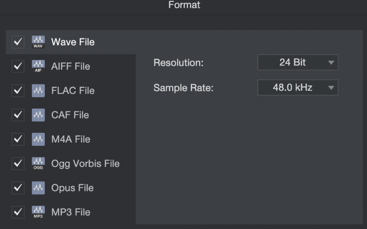Uncheck the Wave File checkbox

(x=18, y=42)
